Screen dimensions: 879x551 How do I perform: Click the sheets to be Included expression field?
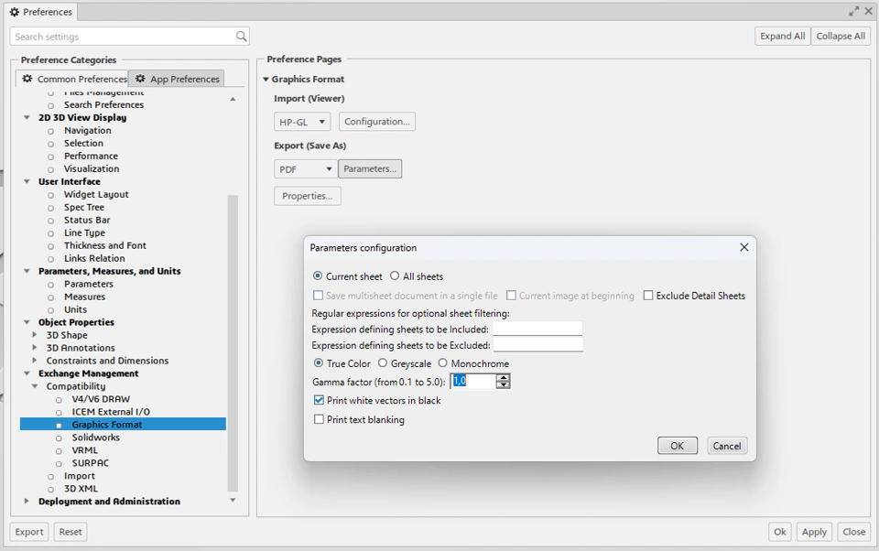(x=537, y=329)
